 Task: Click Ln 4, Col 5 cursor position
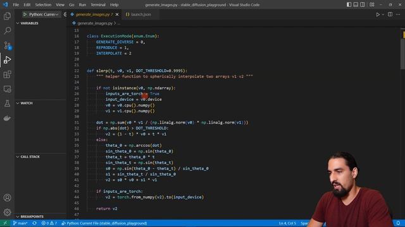pos(287,223)
